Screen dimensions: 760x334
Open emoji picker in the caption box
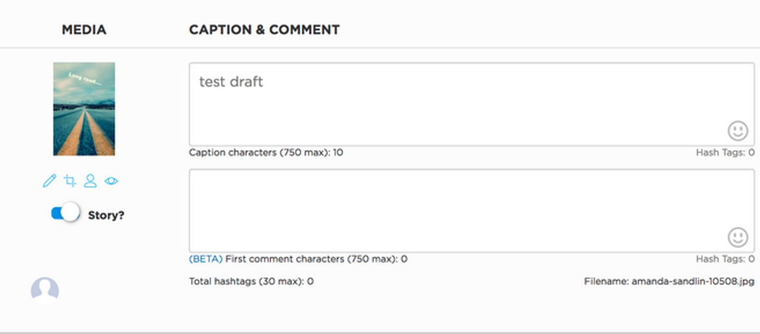click(x=738, y=131)
